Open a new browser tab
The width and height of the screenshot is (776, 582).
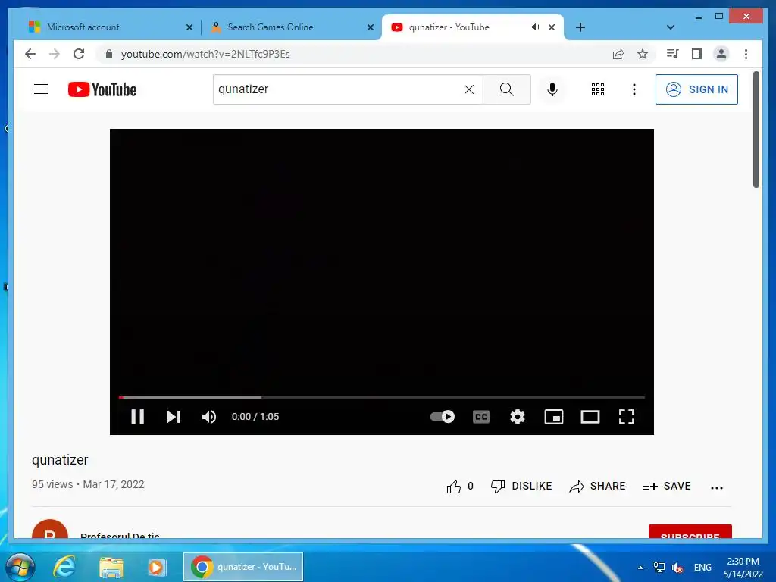pyautogui.click(x=580, y=27)
